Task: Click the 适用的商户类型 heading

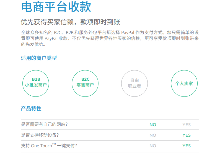Action: coord(39,58)
